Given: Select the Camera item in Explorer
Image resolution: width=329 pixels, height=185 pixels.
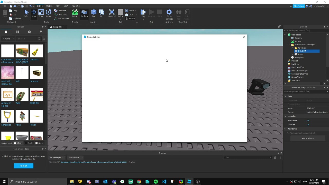Looking at the screenshot, I should 298,38.
